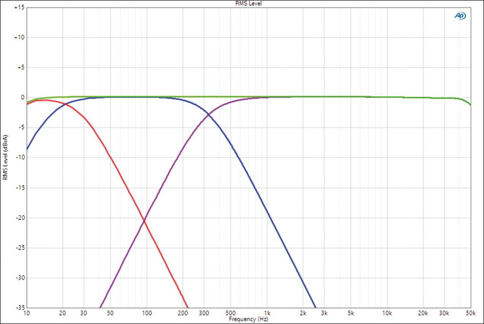
Task: Click the "+5" Y-axis value
Action: click(x=21, y=67)
